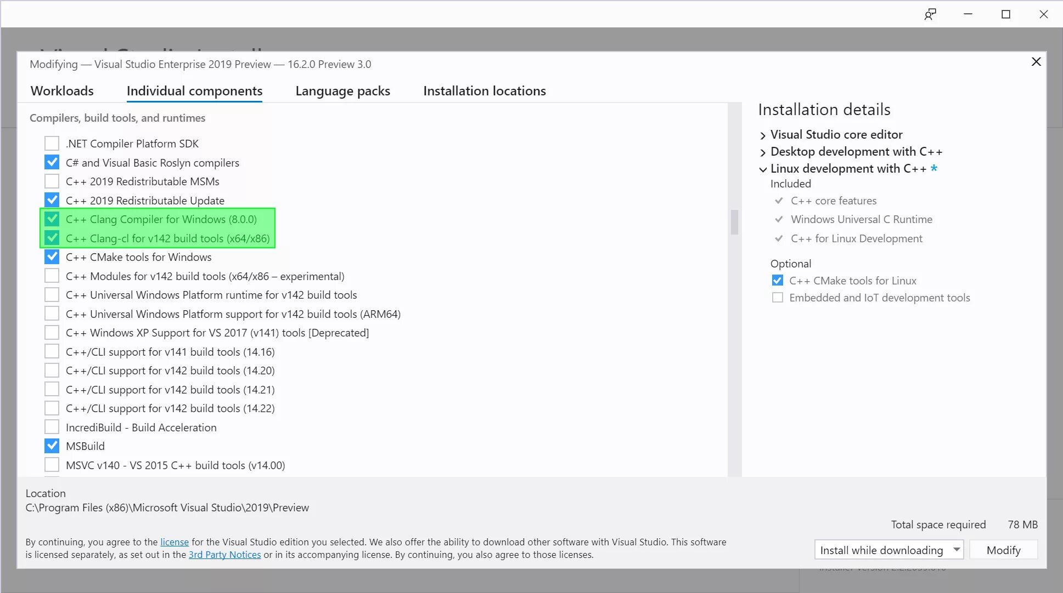Open the Install while downloading dropdown
The image size is (1063, 593).
coord(888,550)
